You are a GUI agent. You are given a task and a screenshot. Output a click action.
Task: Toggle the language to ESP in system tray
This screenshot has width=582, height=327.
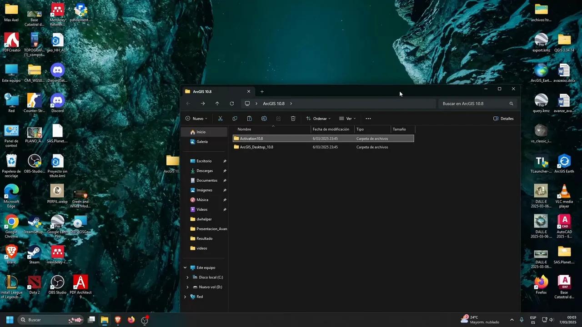pos(534,319)
